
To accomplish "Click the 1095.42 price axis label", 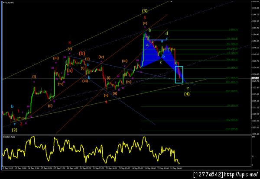I will [255, 134].
